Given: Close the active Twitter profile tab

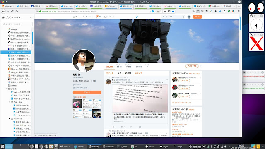Looking at the screenshot, I should [x=131, y=6].
